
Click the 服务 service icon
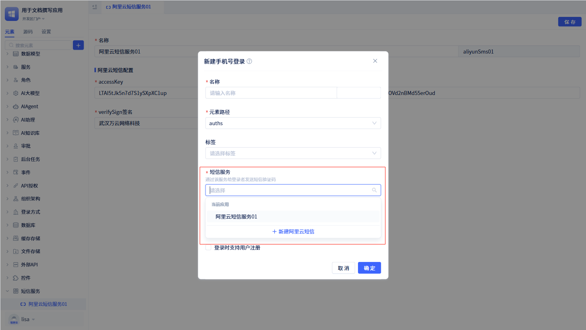pyautogui.click(x=16, y=67)
